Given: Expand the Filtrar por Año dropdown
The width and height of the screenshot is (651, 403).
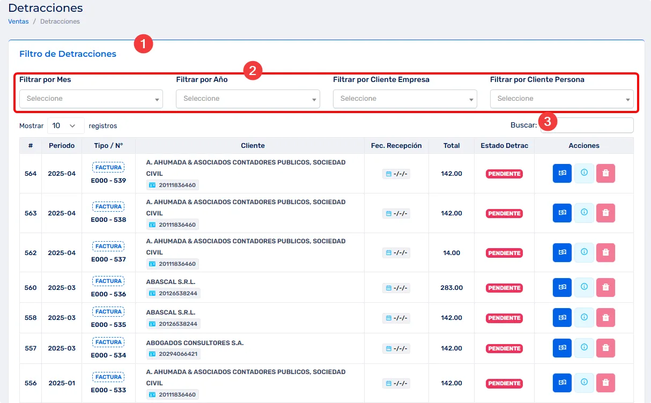Looking at the screenshot, I should coord(248,99).
